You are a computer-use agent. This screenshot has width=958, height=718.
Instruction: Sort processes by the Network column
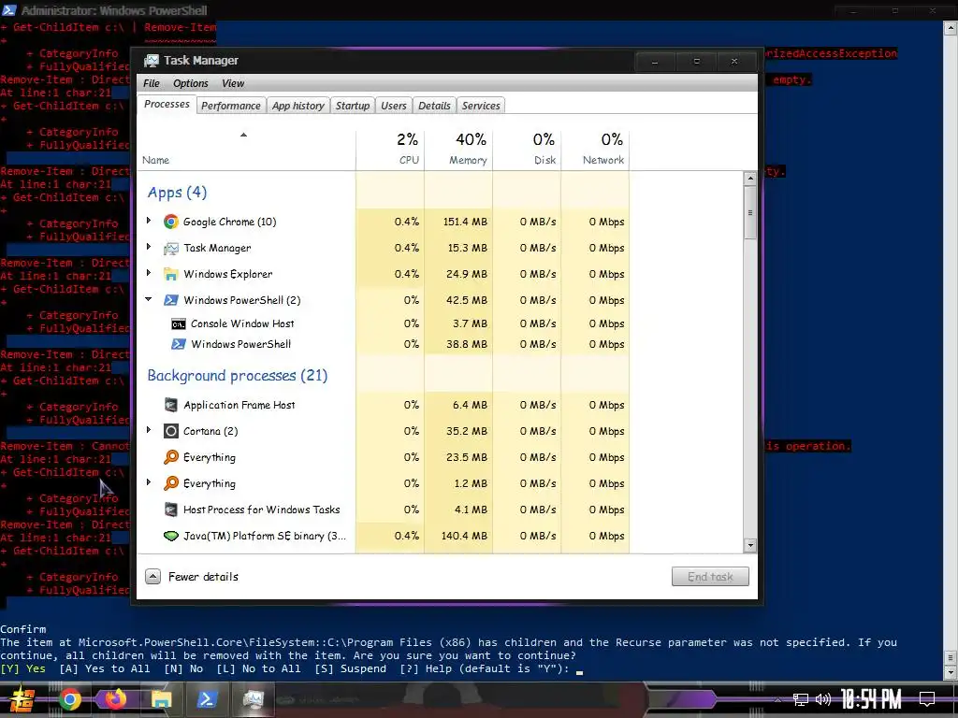[x=596, y=149]
